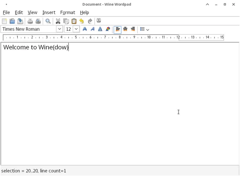This screenshot has width=240, height=176.
Task: Open a file using folder icon
Action: tap(12, 21)
